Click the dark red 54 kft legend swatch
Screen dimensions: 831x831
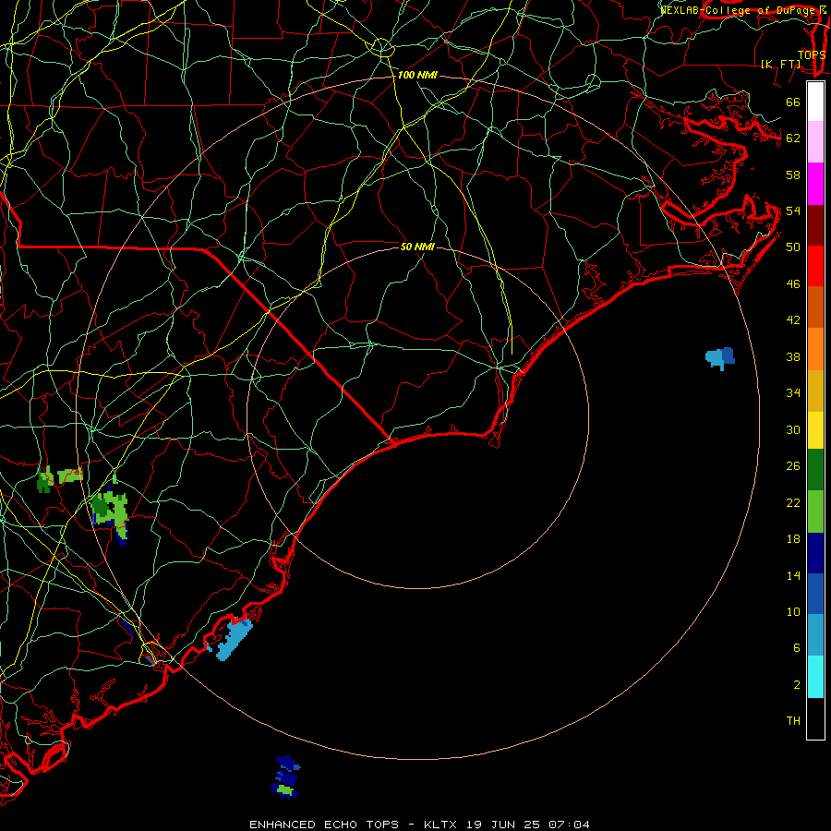pos(815,225)
